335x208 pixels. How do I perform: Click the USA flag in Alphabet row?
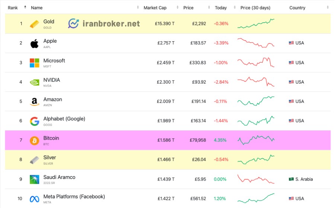[291, 121]
